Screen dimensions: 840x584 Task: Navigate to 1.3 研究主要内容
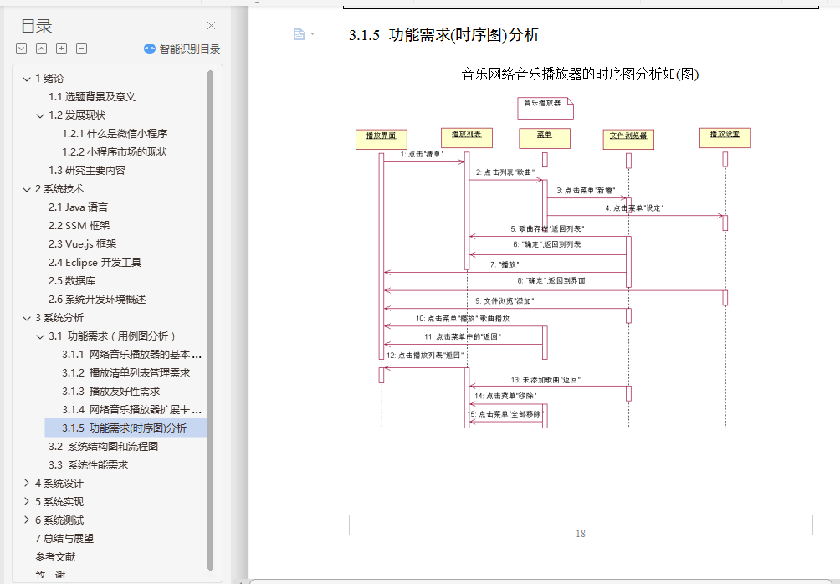click(87, 170)
